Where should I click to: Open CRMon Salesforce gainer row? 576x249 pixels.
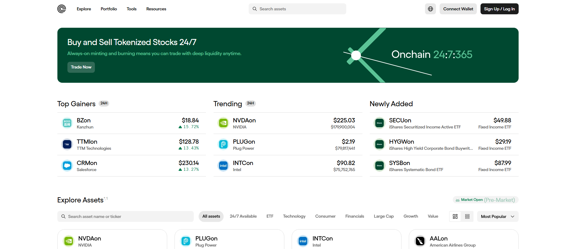131,166
